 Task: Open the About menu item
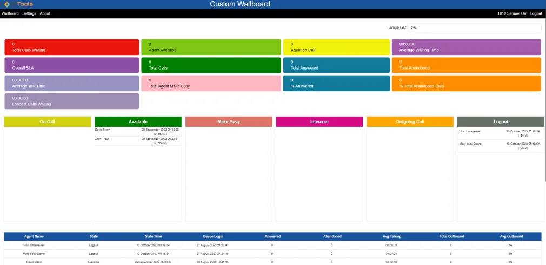(x=45, y=13)
